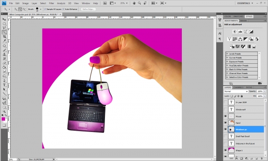Show the Welcome in the future! layer
The image size is (268, 161).
pos(226,144)
